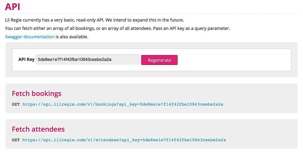The height and width of the screenshot is (155, 303).
Task: Click the Regenerate button
Action: [159, 60]
